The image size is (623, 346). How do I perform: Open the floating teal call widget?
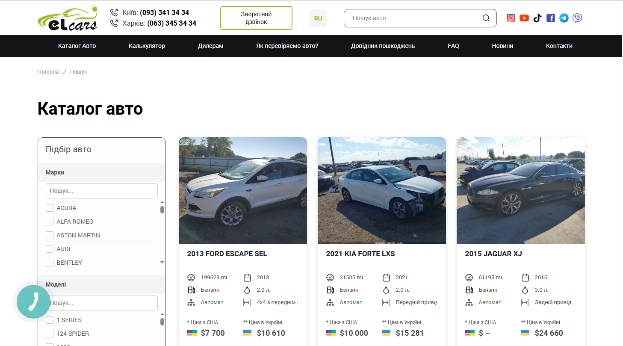33,302
